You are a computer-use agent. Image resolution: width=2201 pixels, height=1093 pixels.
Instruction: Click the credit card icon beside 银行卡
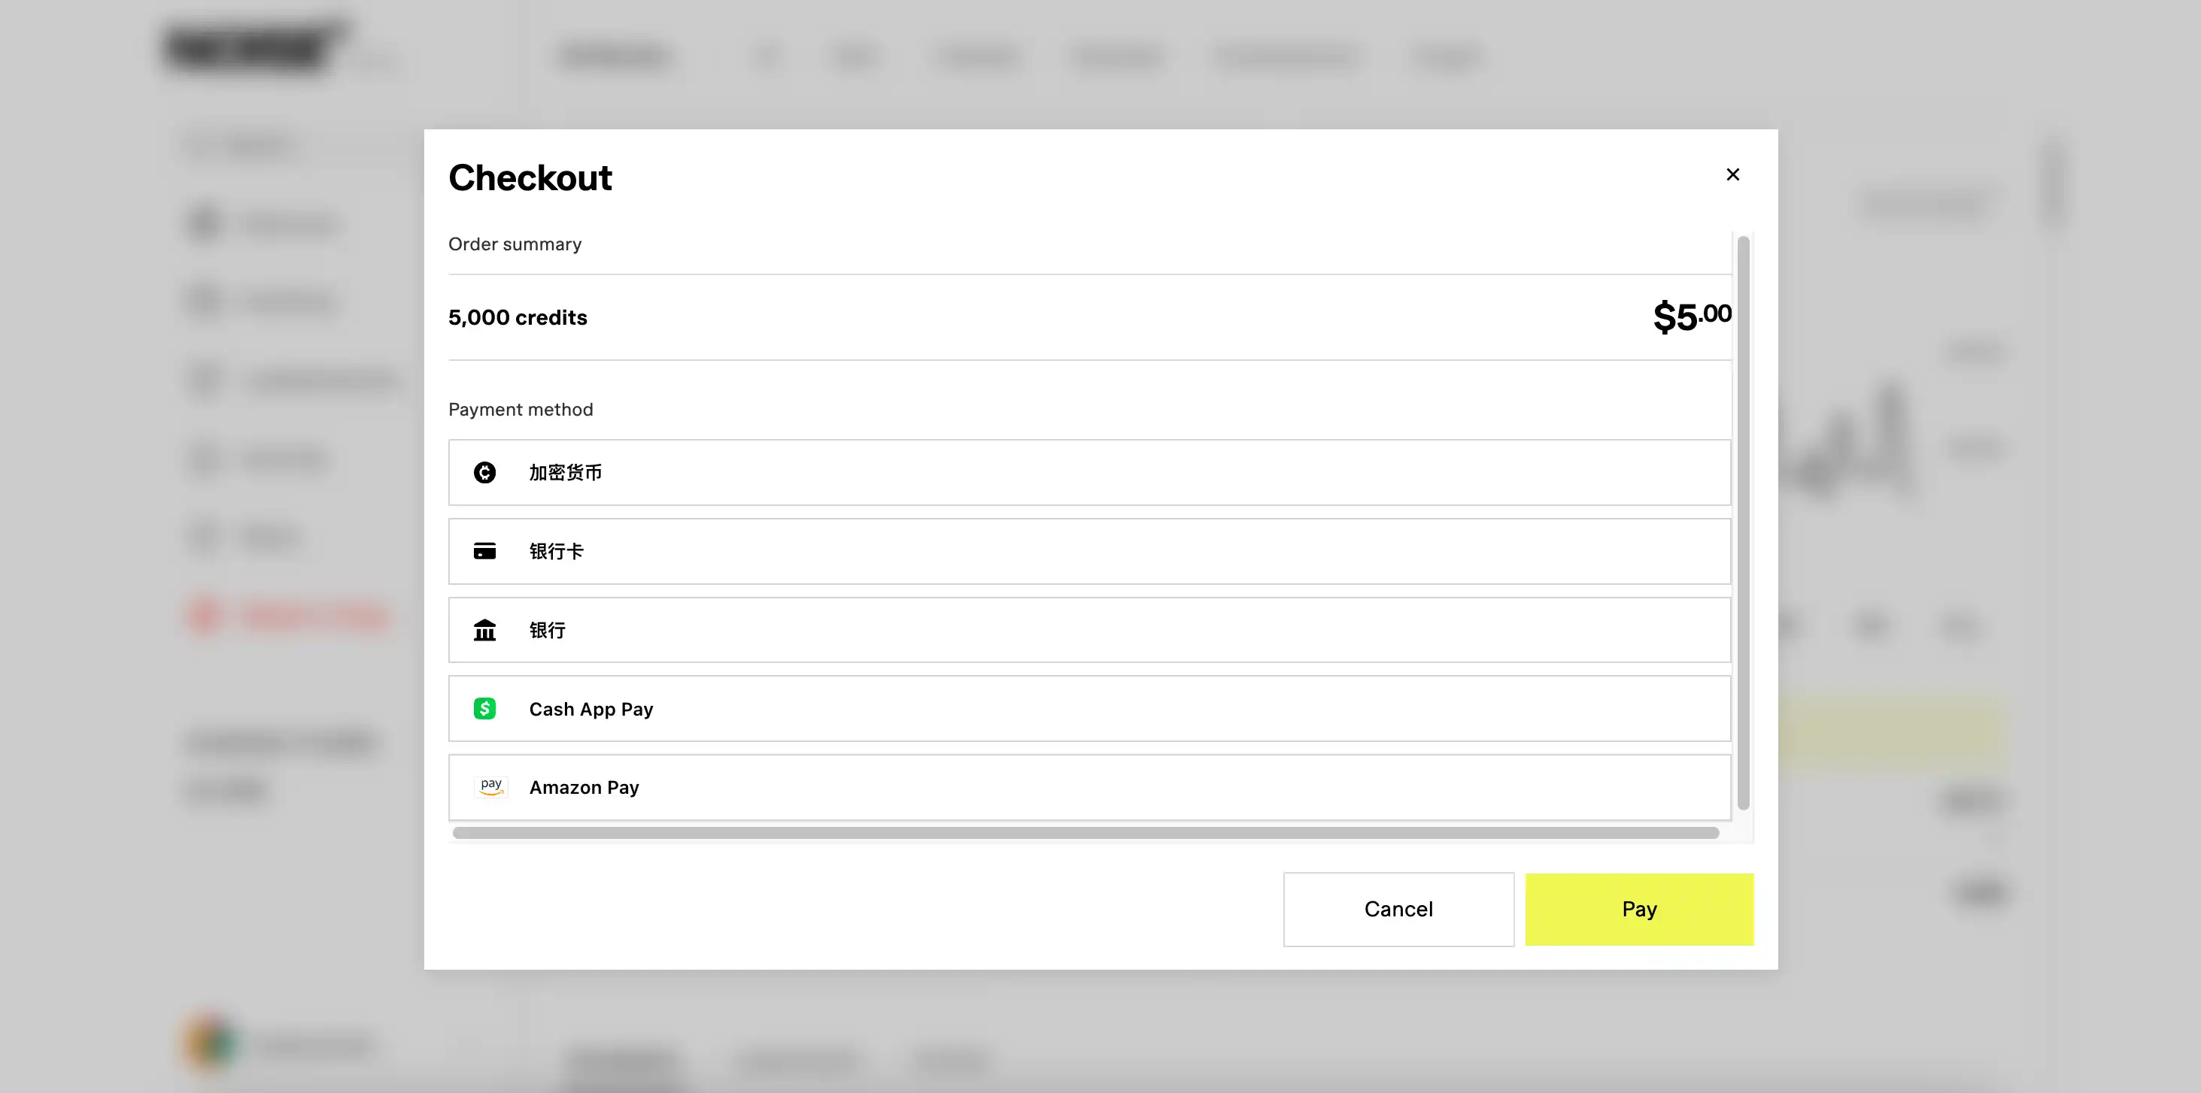click(x=484, y=552)
